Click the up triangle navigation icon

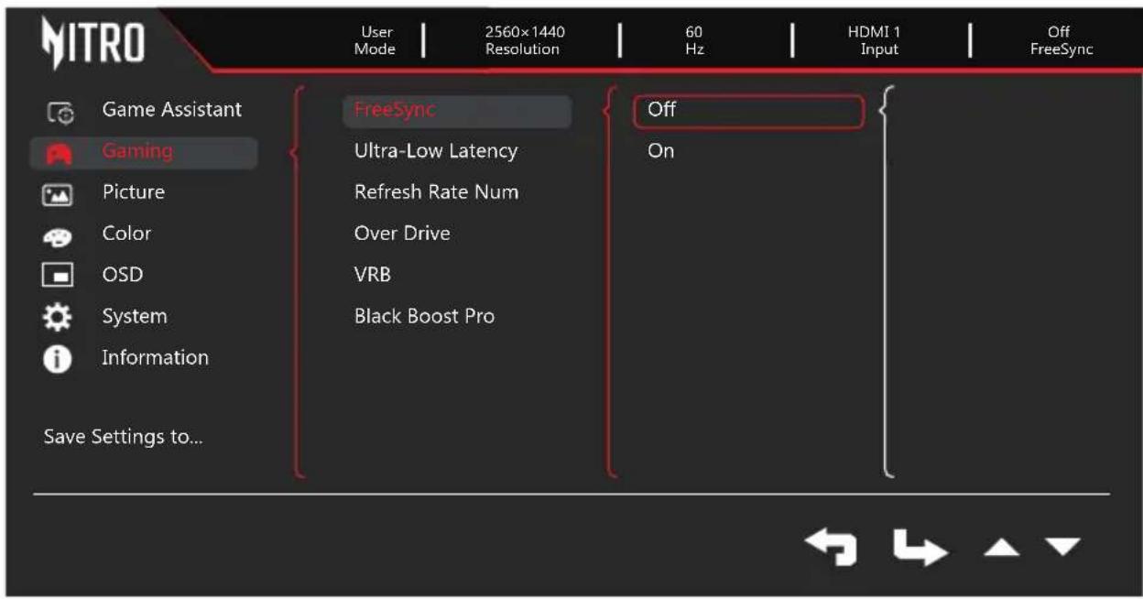1004,547
